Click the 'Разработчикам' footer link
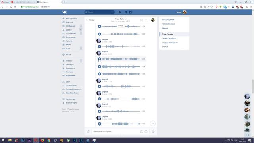 click(x=73, y=109)
